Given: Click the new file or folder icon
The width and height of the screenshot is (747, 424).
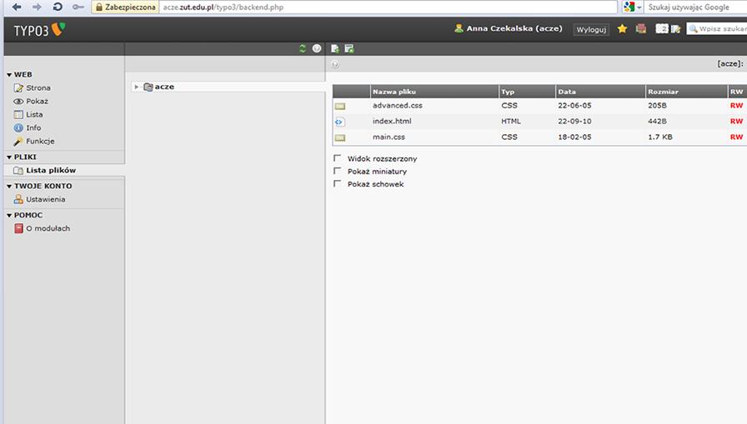Looking at the screenshot, I should tap(349, 48).
